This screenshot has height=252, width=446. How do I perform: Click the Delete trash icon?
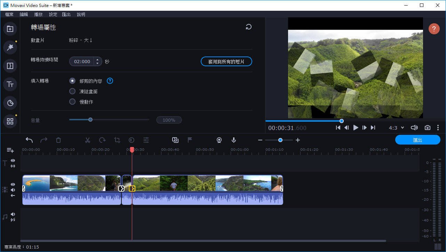tap(58, 140)
